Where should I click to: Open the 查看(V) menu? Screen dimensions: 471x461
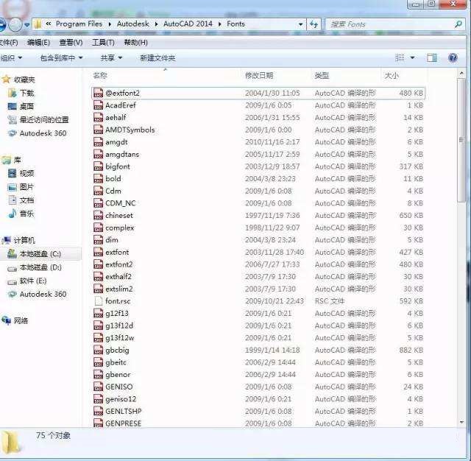[x=71, y=43]
